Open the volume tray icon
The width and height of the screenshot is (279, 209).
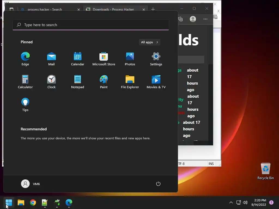tap(245, 202)
